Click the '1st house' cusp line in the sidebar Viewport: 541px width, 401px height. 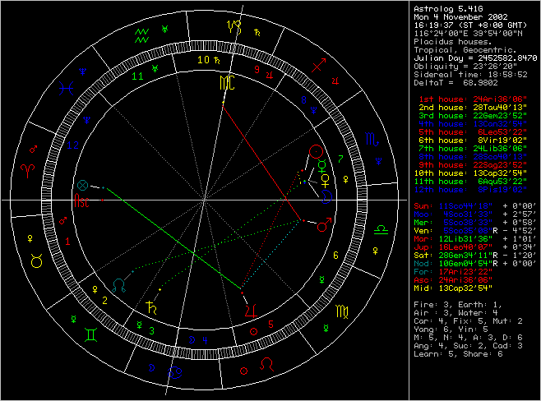click(471, 98)
